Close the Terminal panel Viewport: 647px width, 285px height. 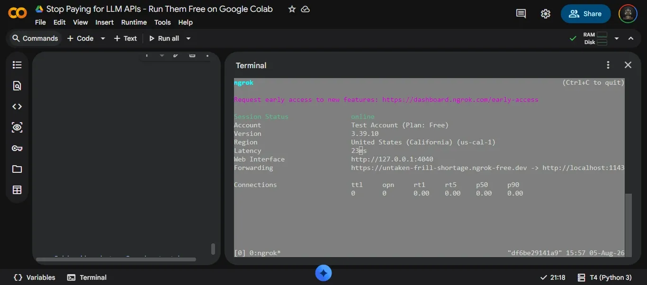(628, 65)
